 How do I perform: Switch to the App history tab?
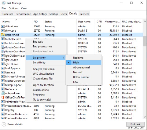pyautogui.click(x=40, y=14)
